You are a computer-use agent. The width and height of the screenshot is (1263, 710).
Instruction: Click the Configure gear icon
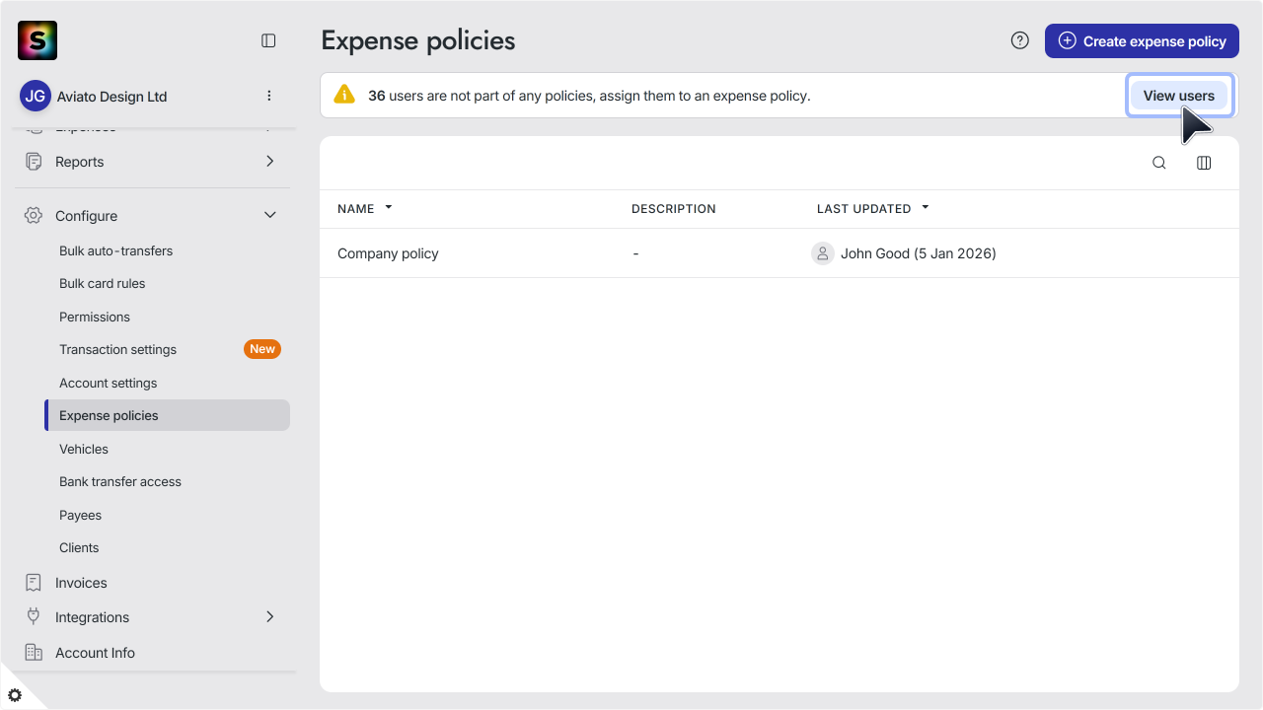tap(34, 215)
